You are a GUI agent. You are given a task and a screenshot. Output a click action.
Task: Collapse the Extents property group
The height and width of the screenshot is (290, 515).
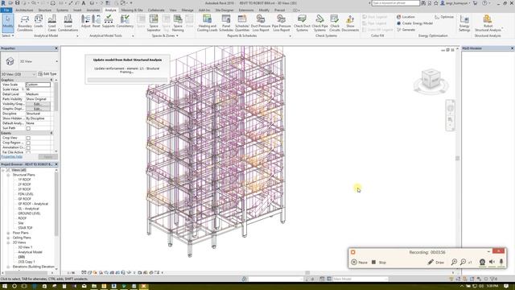pyautogui.click(x=51, y=133)
